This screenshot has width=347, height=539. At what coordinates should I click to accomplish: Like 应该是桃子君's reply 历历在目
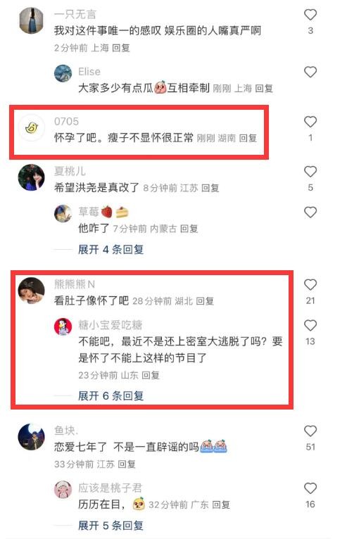coord(310,488)
